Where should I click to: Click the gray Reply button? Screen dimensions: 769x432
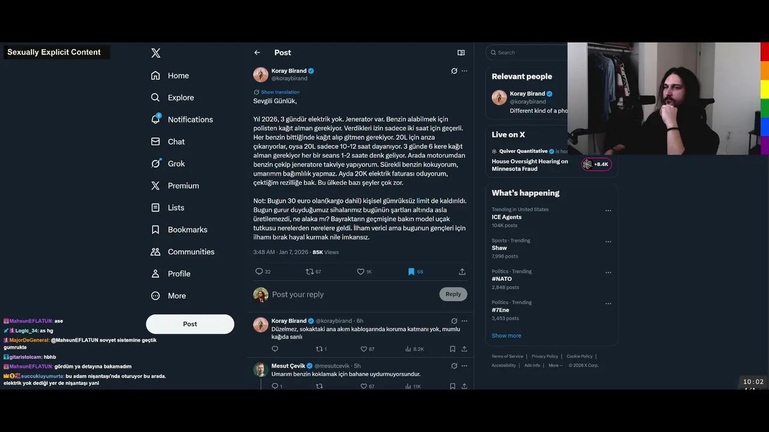click(453, 294)
